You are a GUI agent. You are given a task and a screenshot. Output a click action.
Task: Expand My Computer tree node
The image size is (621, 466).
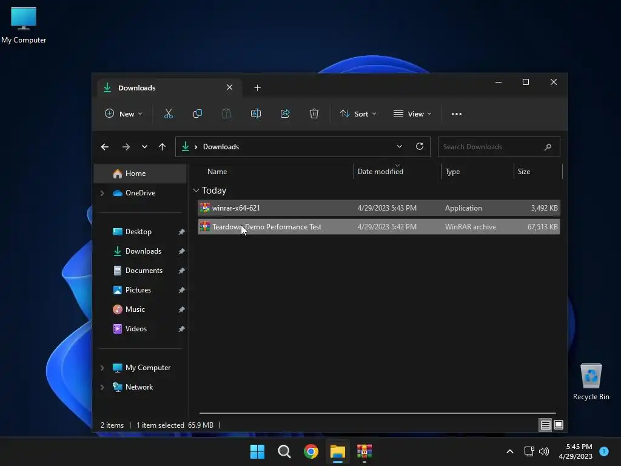click(102, 368)
